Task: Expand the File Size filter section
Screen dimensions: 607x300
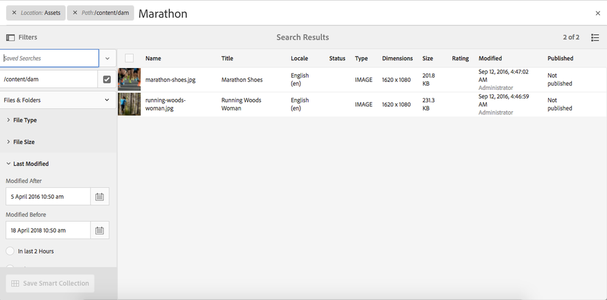Action: click(24, 142)
